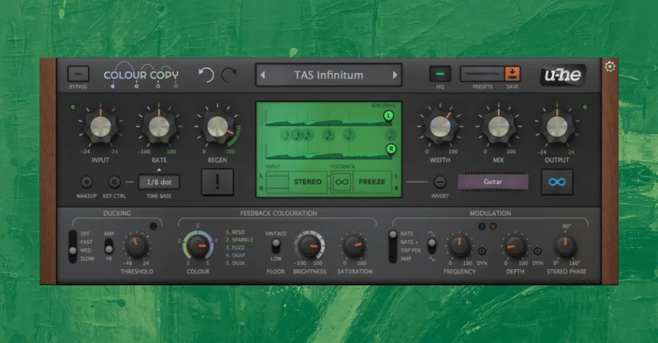Toggle the Ducking AMP/FB switch
This screenshot has height=343, width=658.
[109, 246]
